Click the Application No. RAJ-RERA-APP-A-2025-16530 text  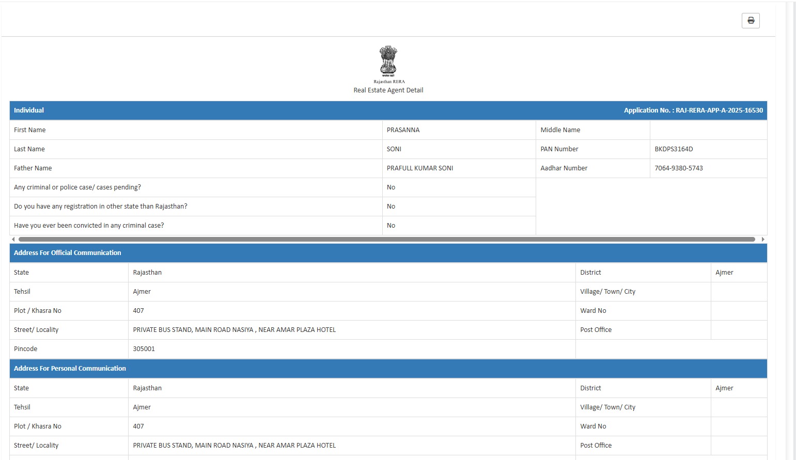(x=693, y=110)
